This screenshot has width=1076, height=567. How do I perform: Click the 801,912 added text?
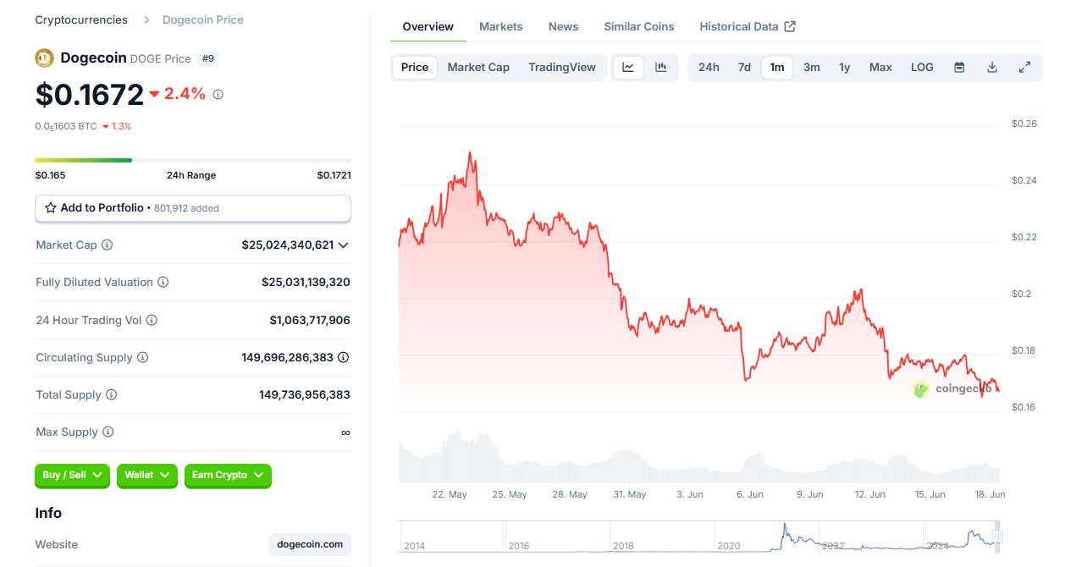(x=186, y=208)
